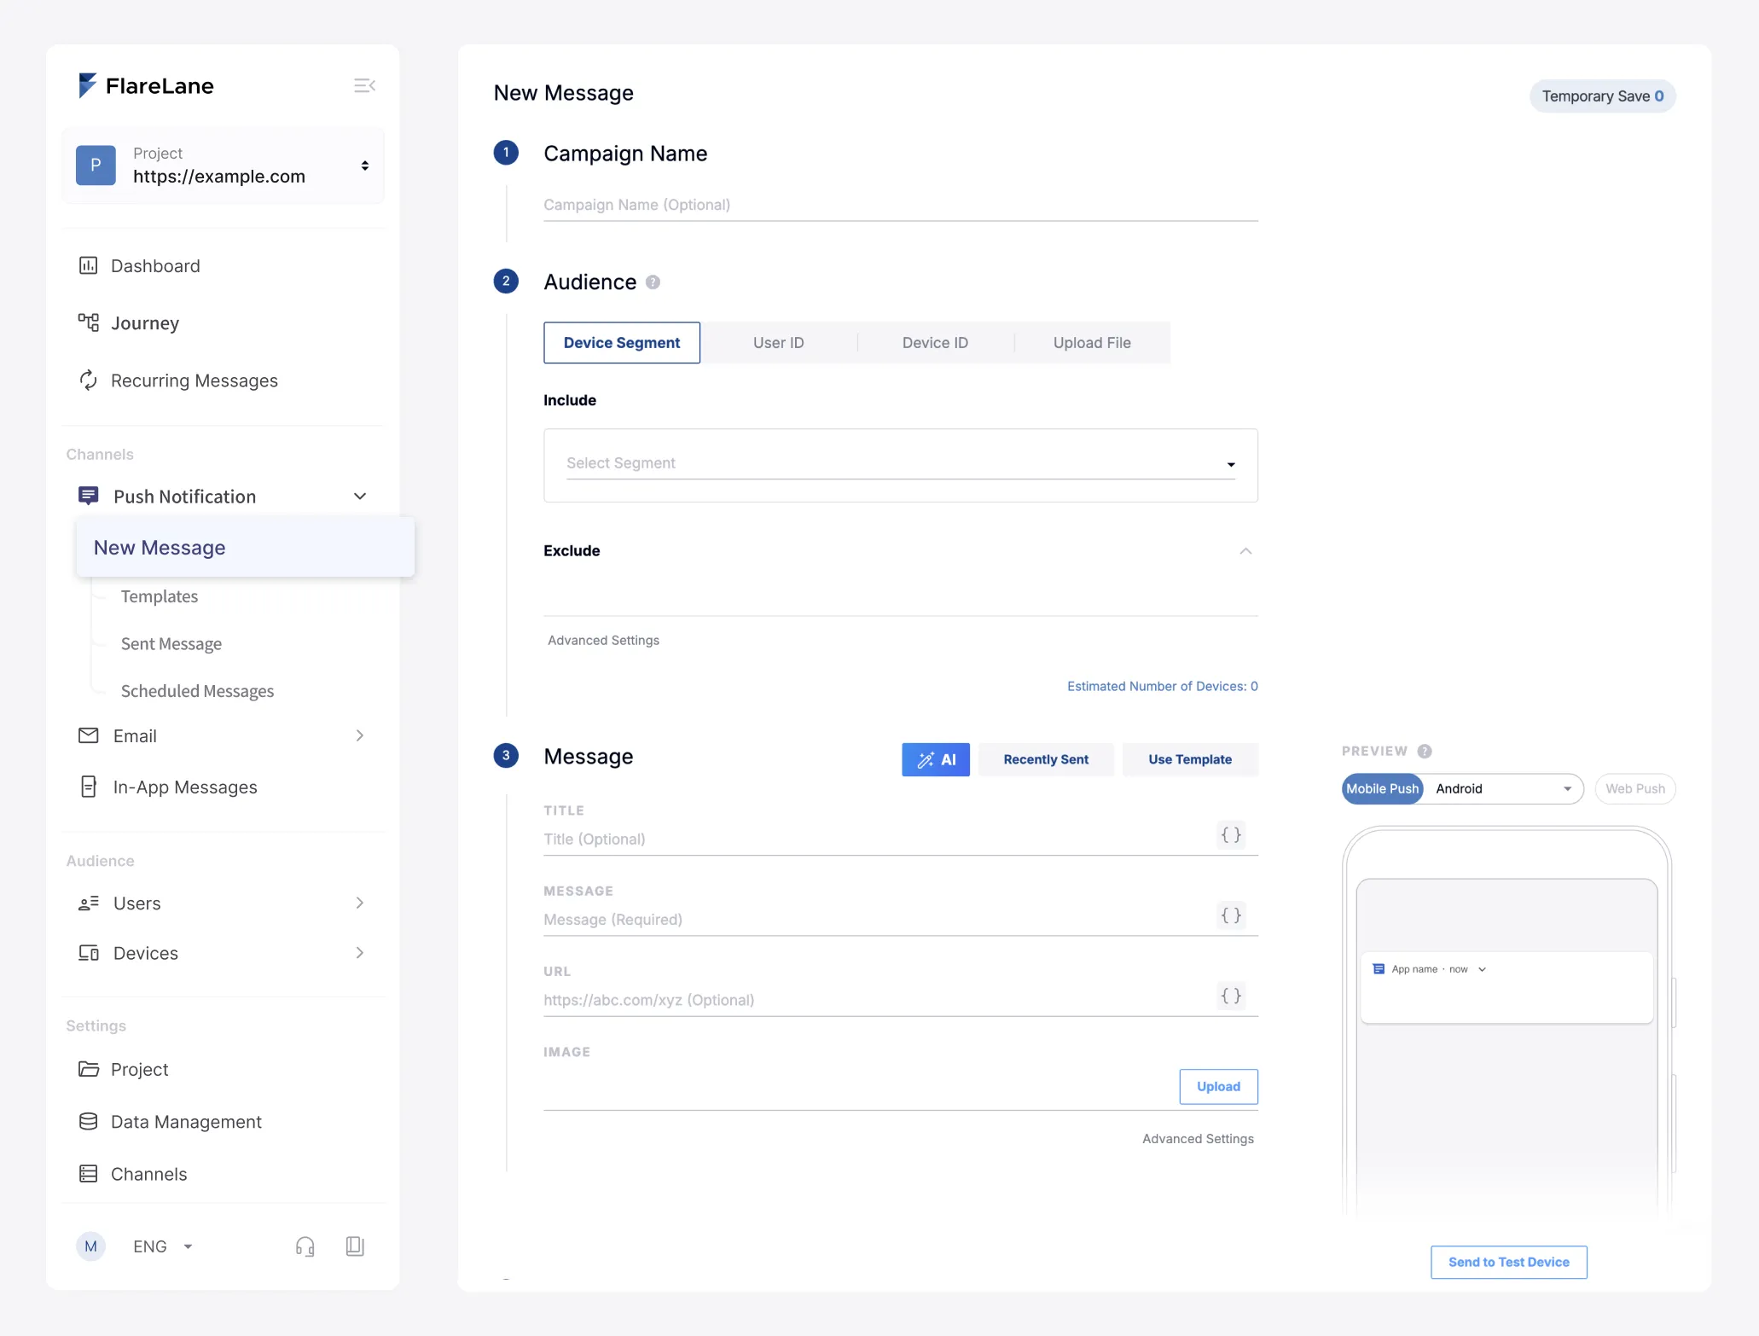Click the Recently Sent button
The image size is (1759, 1336).
(1046, 759)
